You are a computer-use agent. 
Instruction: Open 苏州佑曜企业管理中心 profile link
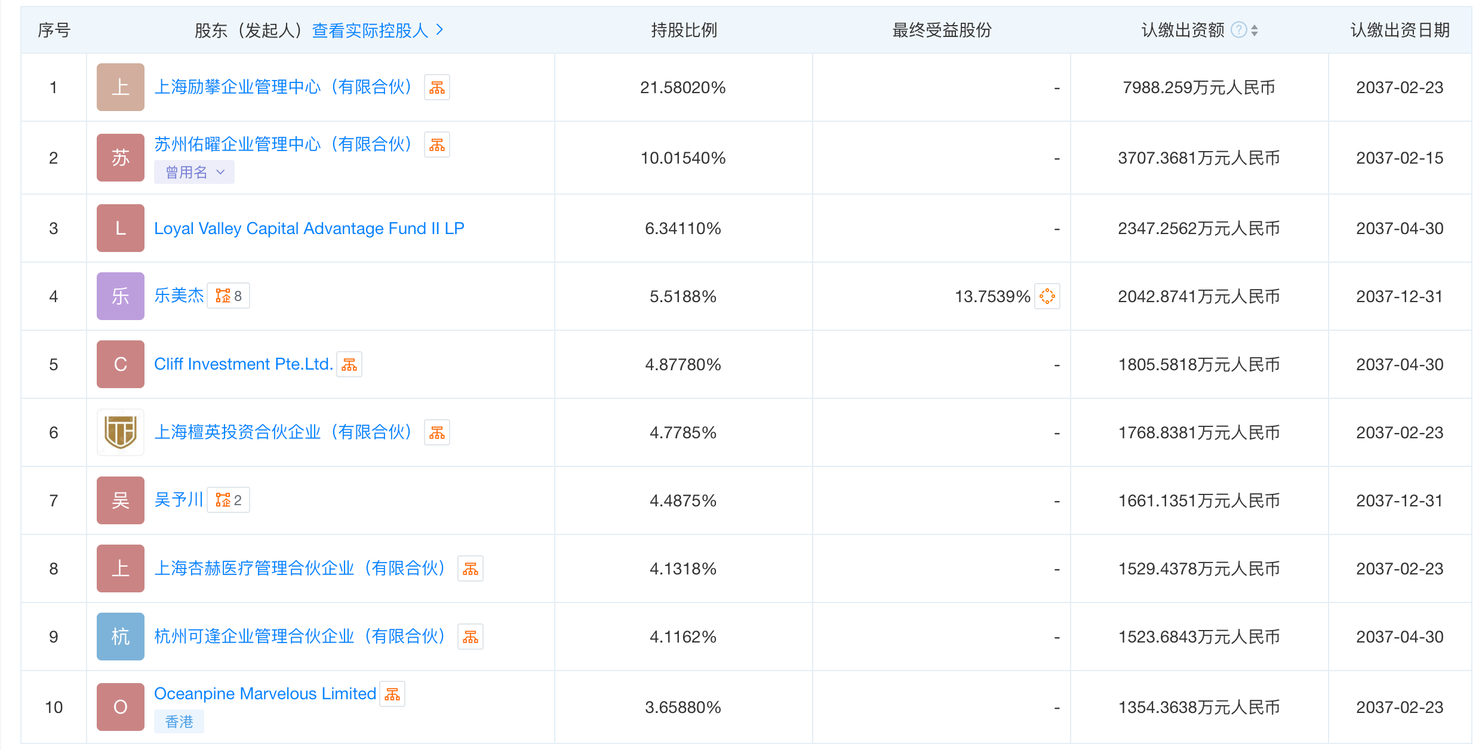(282, 143)
